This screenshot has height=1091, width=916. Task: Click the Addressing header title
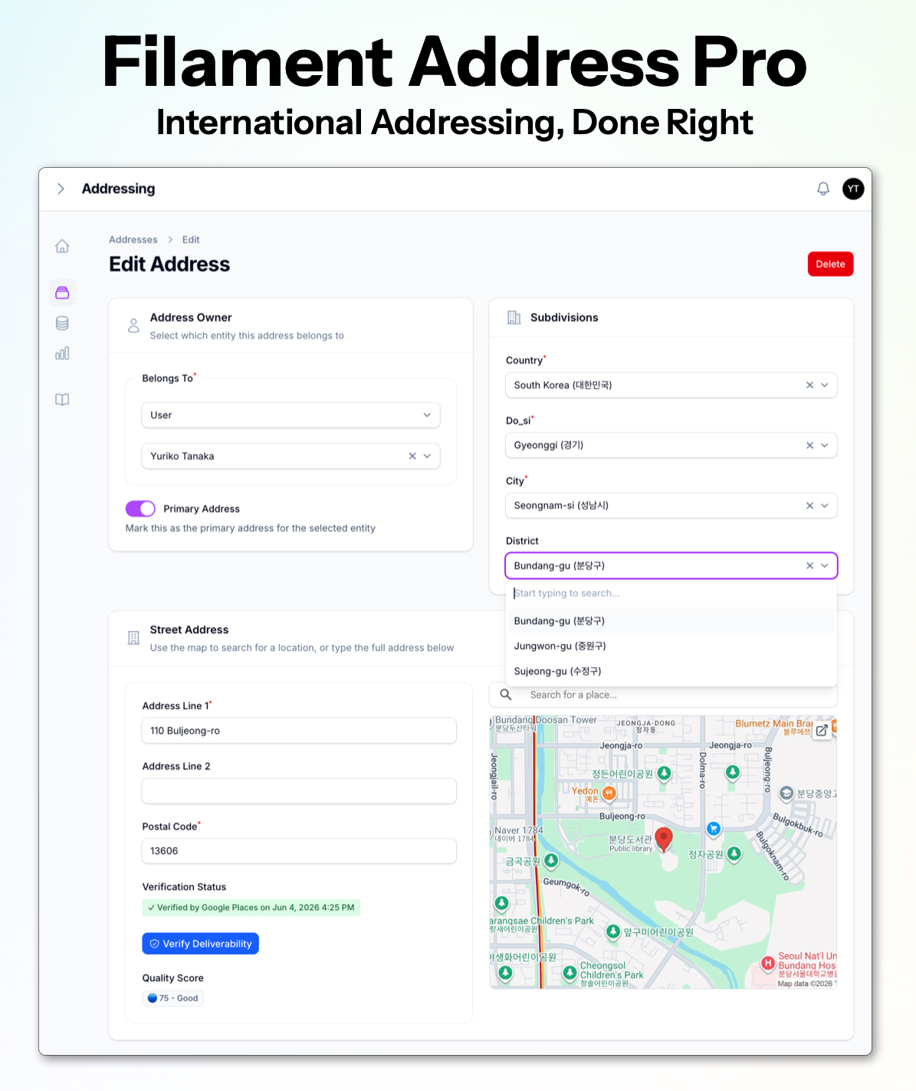[118, 189]
